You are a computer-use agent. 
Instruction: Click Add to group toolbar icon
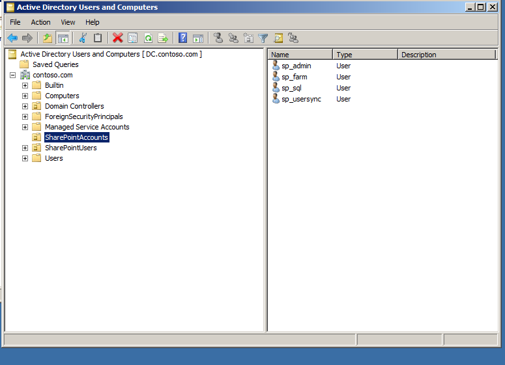293,38
